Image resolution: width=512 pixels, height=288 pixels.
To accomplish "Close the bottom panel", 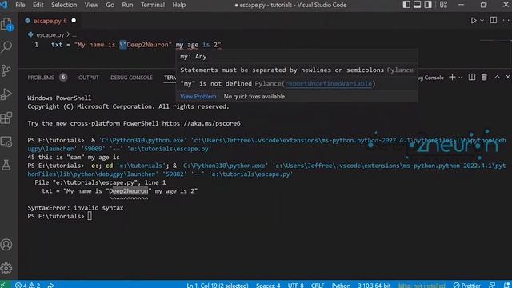I will pos(508,77).
